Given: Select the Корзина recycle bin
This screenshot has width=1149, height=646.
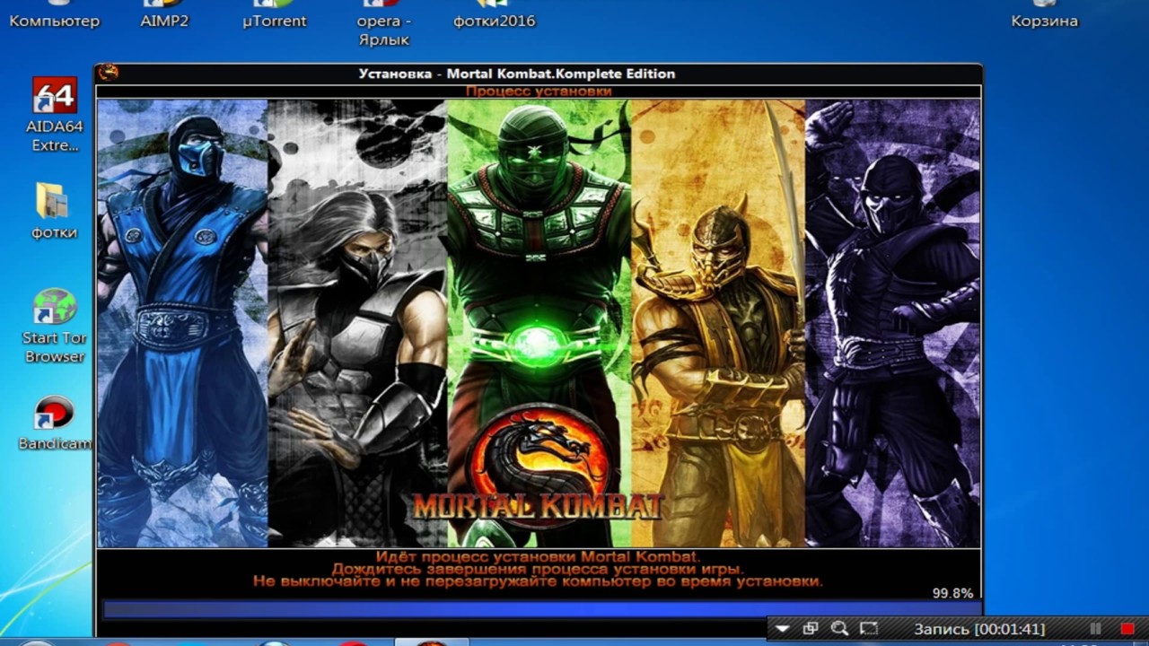Looking at the screenshot, I should click(1044, 14).
